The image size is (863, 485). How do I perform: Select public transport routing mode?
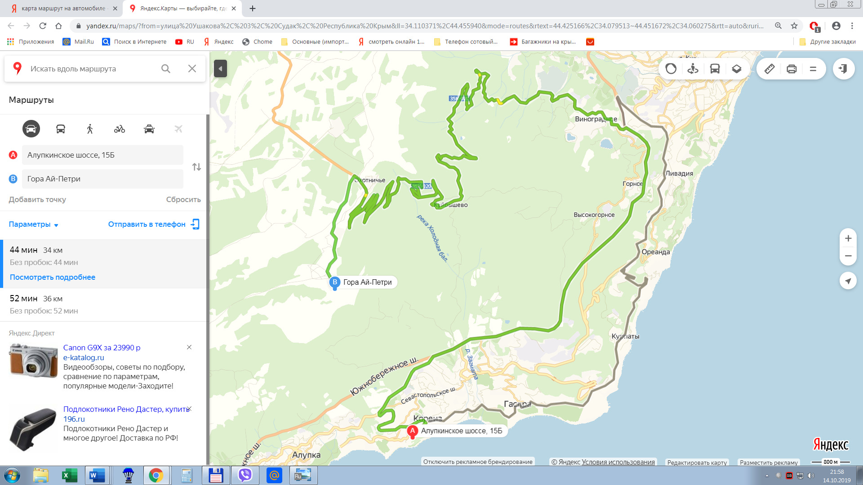[x=61, y=129]
